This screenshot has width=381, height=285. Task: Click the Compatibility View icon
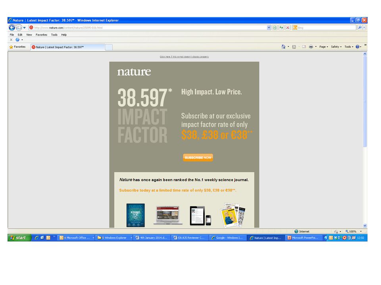coord(275,28)
